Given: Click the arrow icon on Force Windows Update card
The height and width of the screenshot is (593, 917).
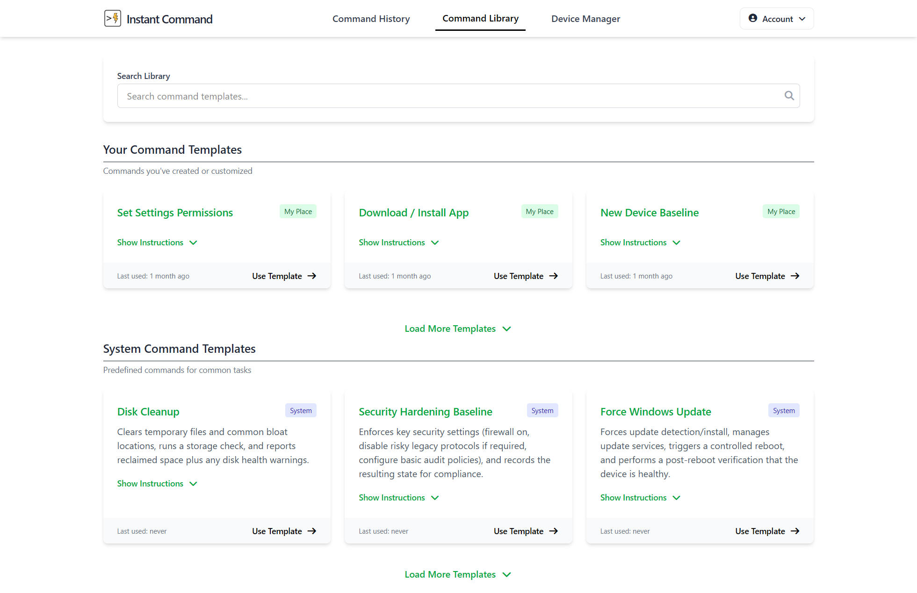Looking at the screenshot, I should click(x=795, y=531).
